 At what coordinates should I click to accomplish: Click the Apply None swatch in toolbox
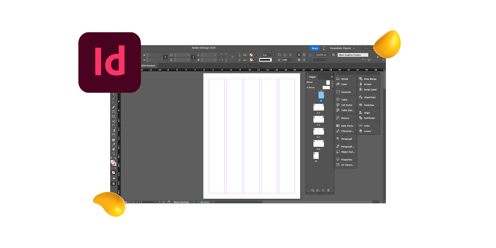click(x=113, y=173)
